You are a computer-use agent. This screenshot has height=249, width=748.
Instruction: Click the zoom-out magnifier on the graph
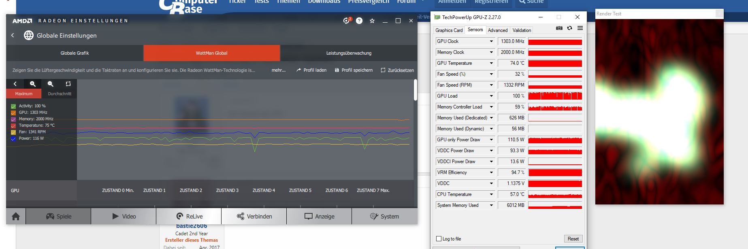[51, 84]
